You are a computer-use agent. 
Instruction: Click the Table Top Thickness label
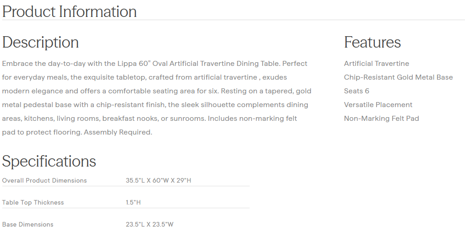click(33, 203)
